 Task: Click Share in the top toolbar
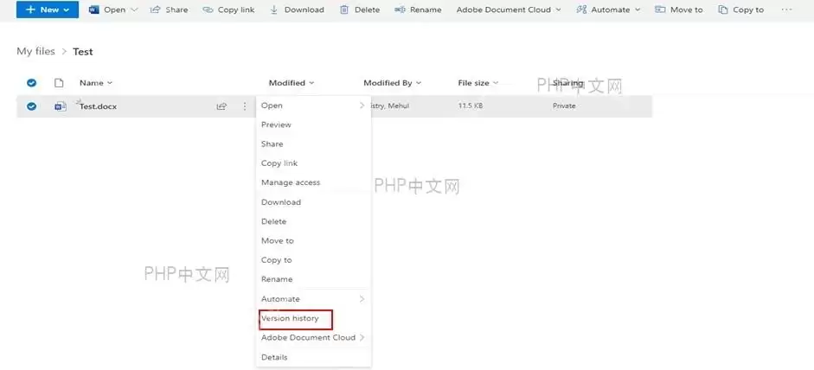coord(170,10)
